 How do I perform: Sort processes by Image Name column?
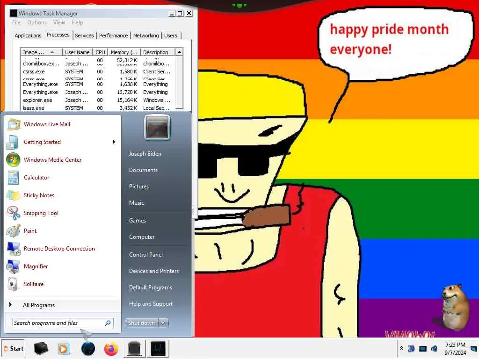(41, 52)
